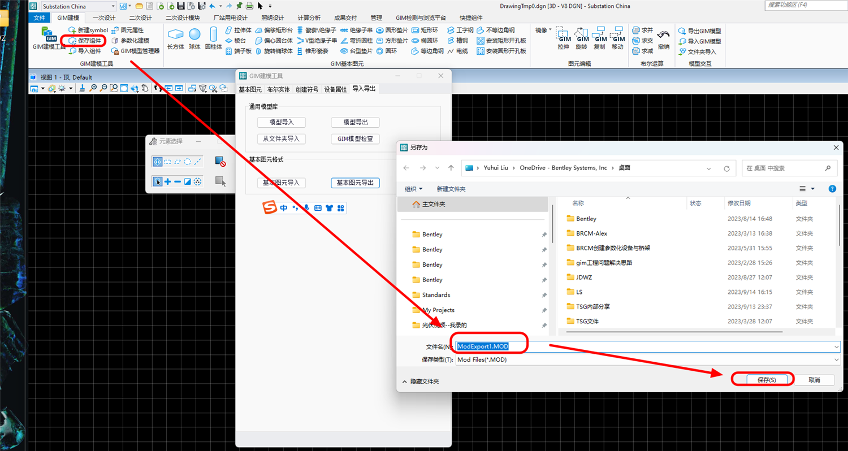Screen dimensions: 848x451
Task: Insert a 圆形垫片 primitive
Action: click(x=392, y=30)
